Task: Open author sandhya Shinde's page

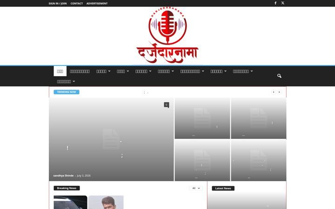Action: pos(63,176)
